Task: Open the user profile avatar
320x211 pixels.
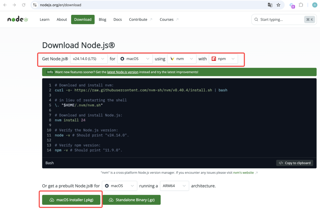Action: tap(314, 5)
